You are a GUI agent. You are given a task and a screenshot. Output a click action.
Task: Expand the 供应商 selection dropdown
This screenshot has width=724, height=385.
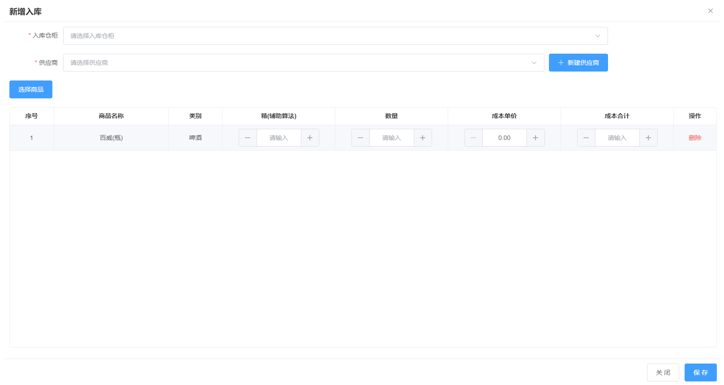[300, 63]
